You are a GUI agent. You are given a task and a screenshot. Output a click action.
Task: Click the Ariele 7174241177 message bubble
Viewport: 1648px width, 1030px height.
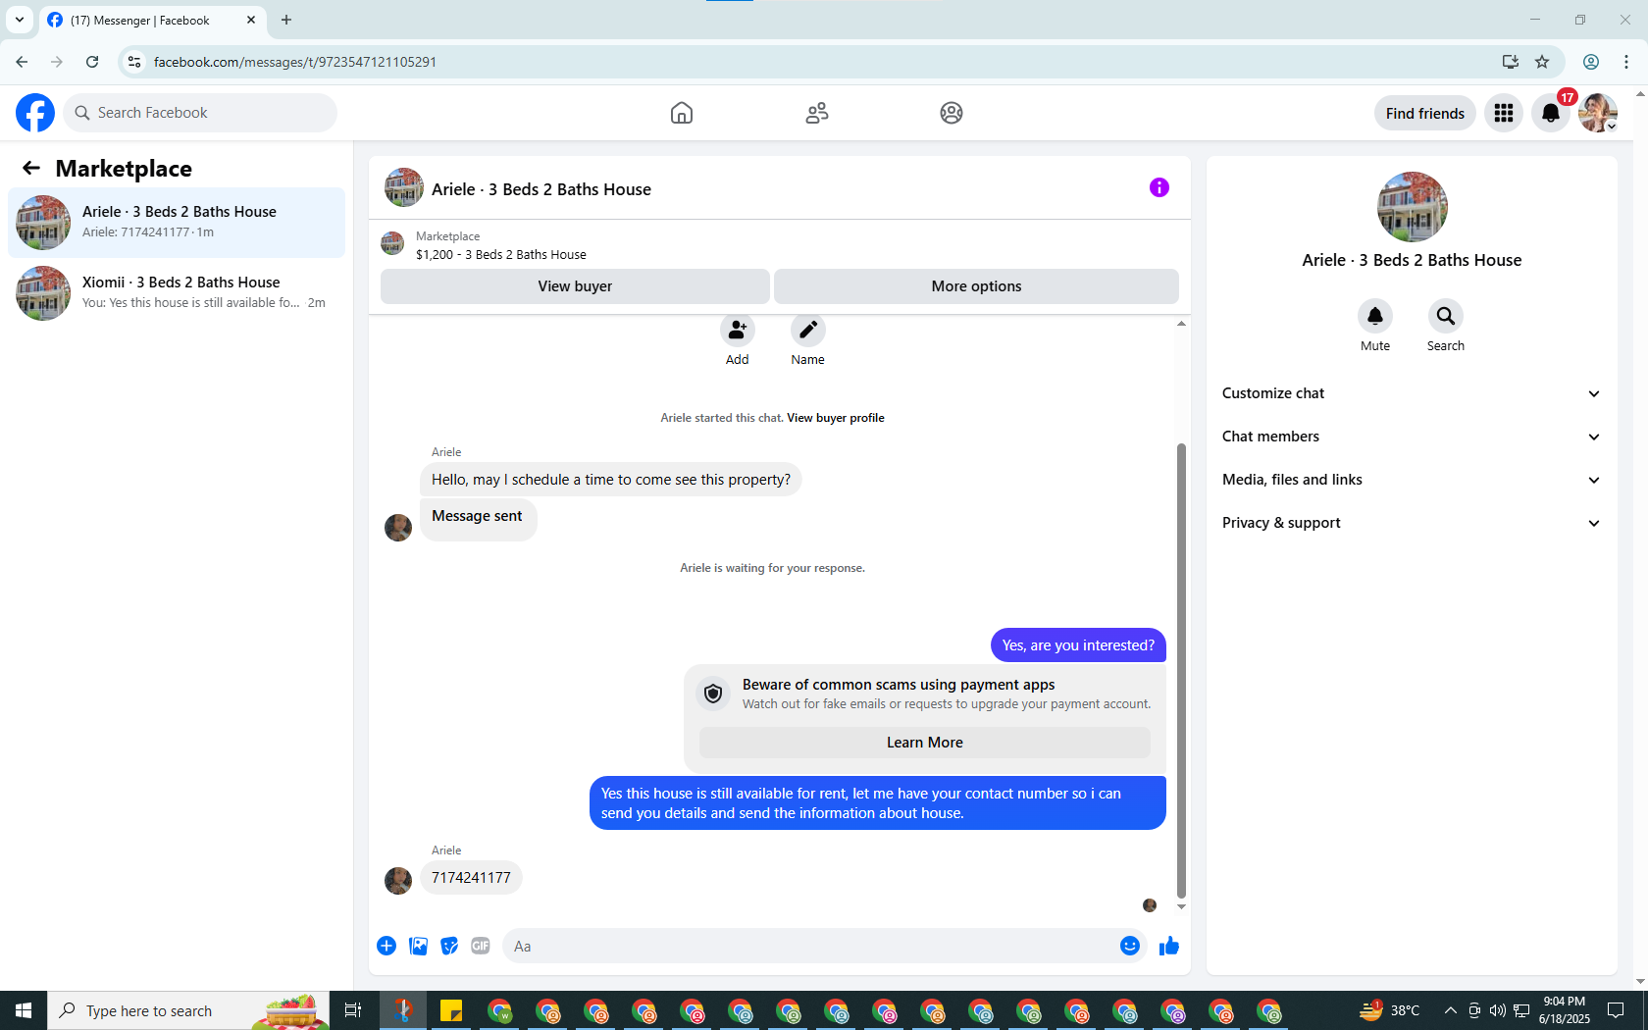[x=471, y=878]
